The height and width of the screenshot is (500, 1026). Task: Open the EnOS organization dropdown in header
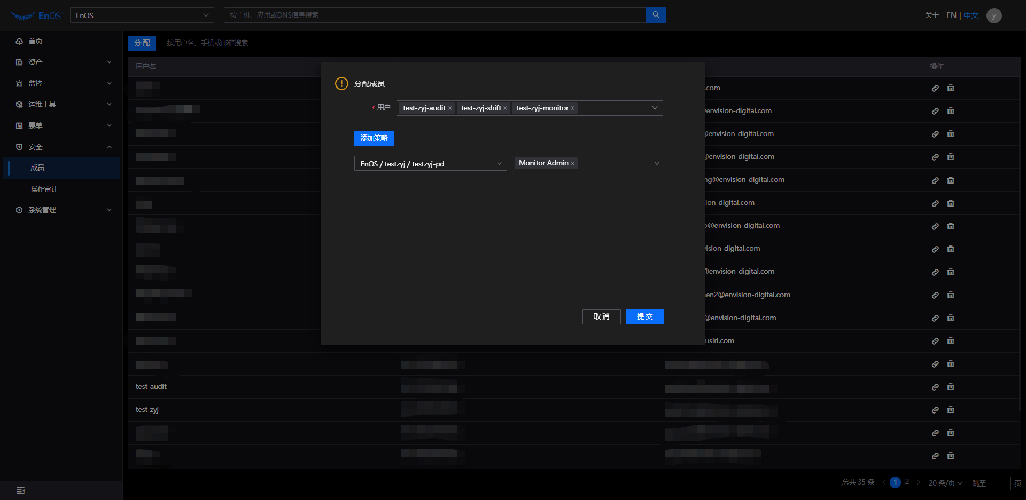click(x=142, y=15)
